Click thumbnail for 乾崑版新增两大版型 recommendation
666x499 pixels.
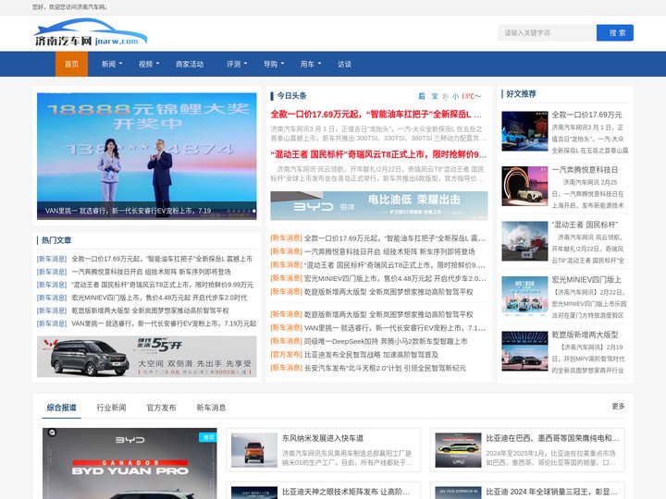(x=524, y=351)
